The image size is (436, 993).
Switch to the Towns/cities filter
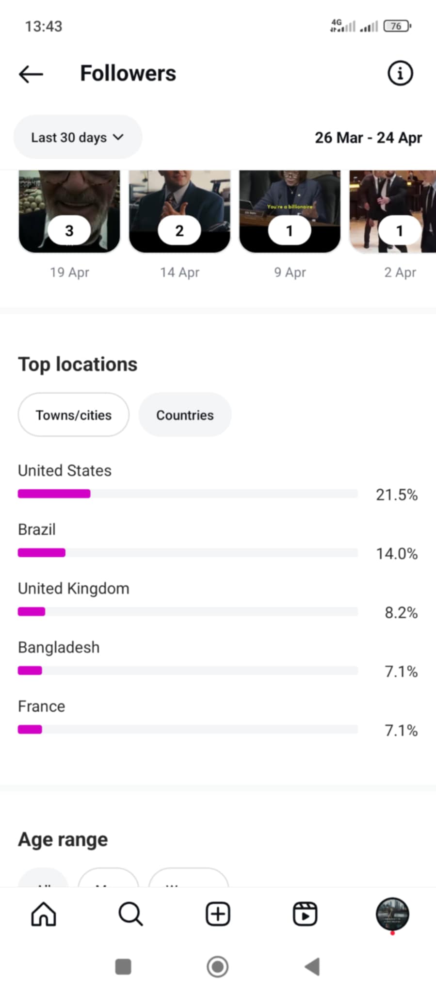(74, 415)
